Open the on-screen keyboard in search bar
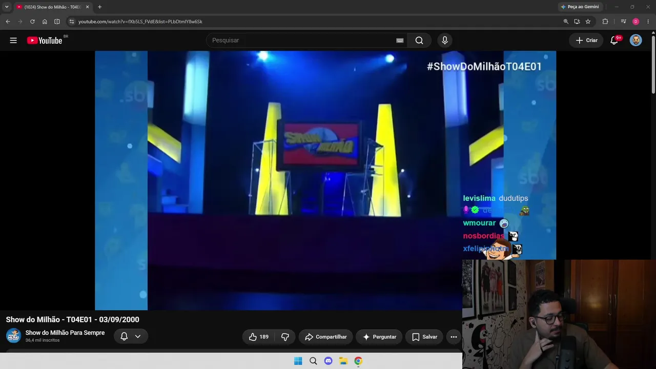The width and height of the screenshot is (656, 369). (x=400, y=40)
